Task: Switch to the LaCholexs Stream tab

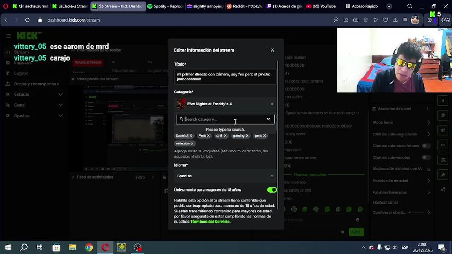Action: (70, 6)
